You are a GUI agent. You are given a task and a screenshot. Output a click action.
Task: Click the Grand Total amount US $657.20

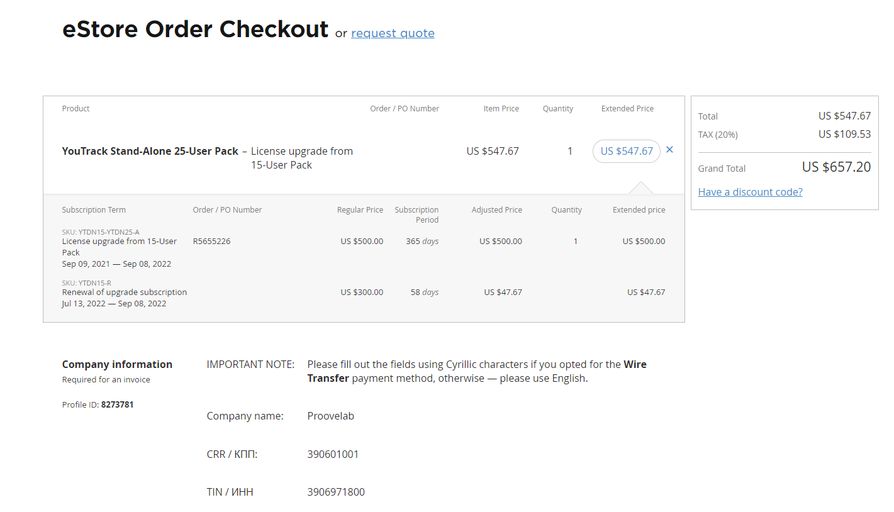tap(836, 167)
